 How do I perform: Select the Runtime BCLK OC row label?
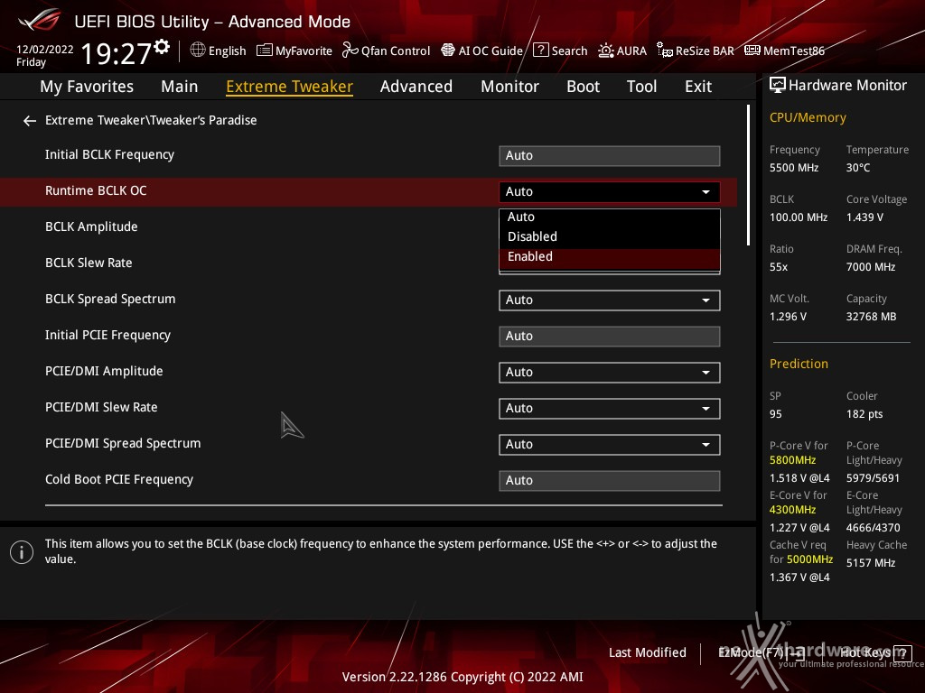[96, 191]
